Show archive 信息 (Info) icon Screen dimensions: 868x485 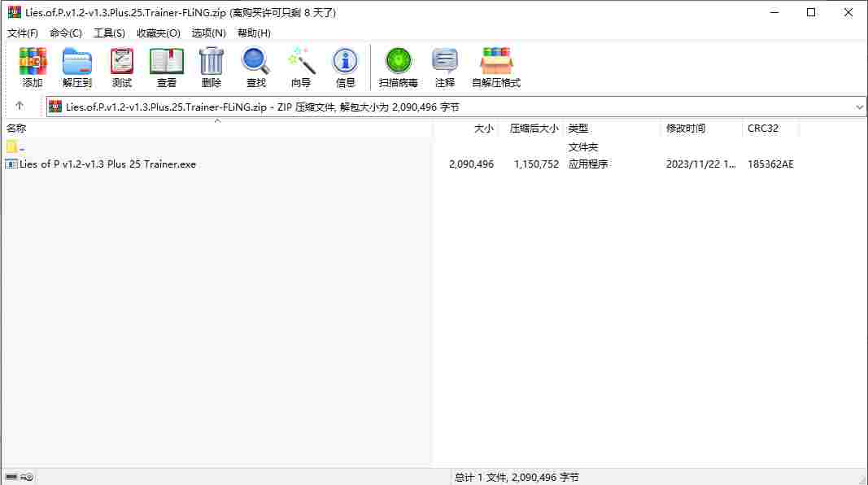(345, 68)
